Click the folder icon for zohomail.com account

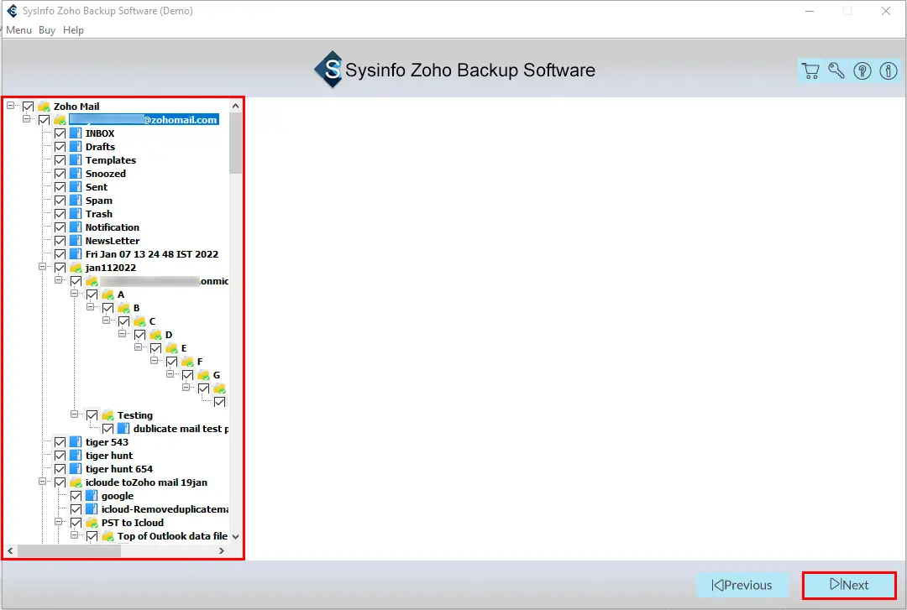(60, 120)
